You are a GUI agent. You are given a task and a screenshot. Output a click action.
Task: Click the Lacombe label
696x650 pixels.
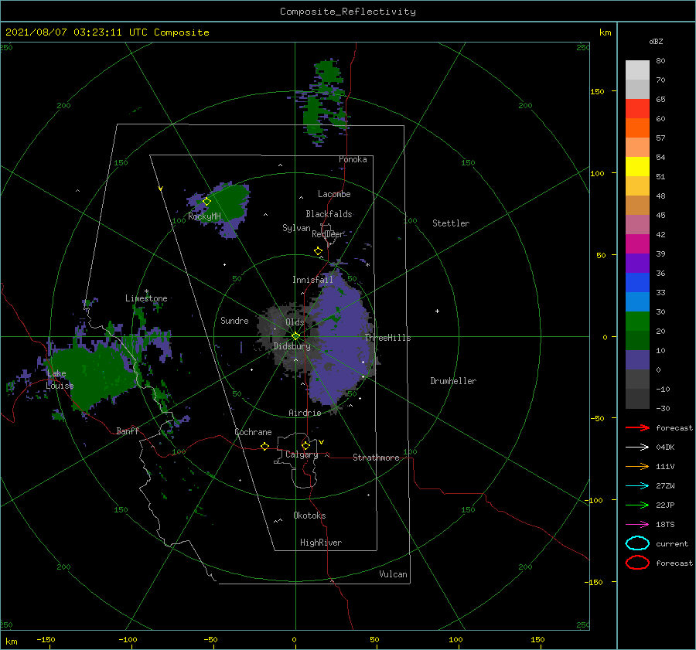(x=334, y=194)
